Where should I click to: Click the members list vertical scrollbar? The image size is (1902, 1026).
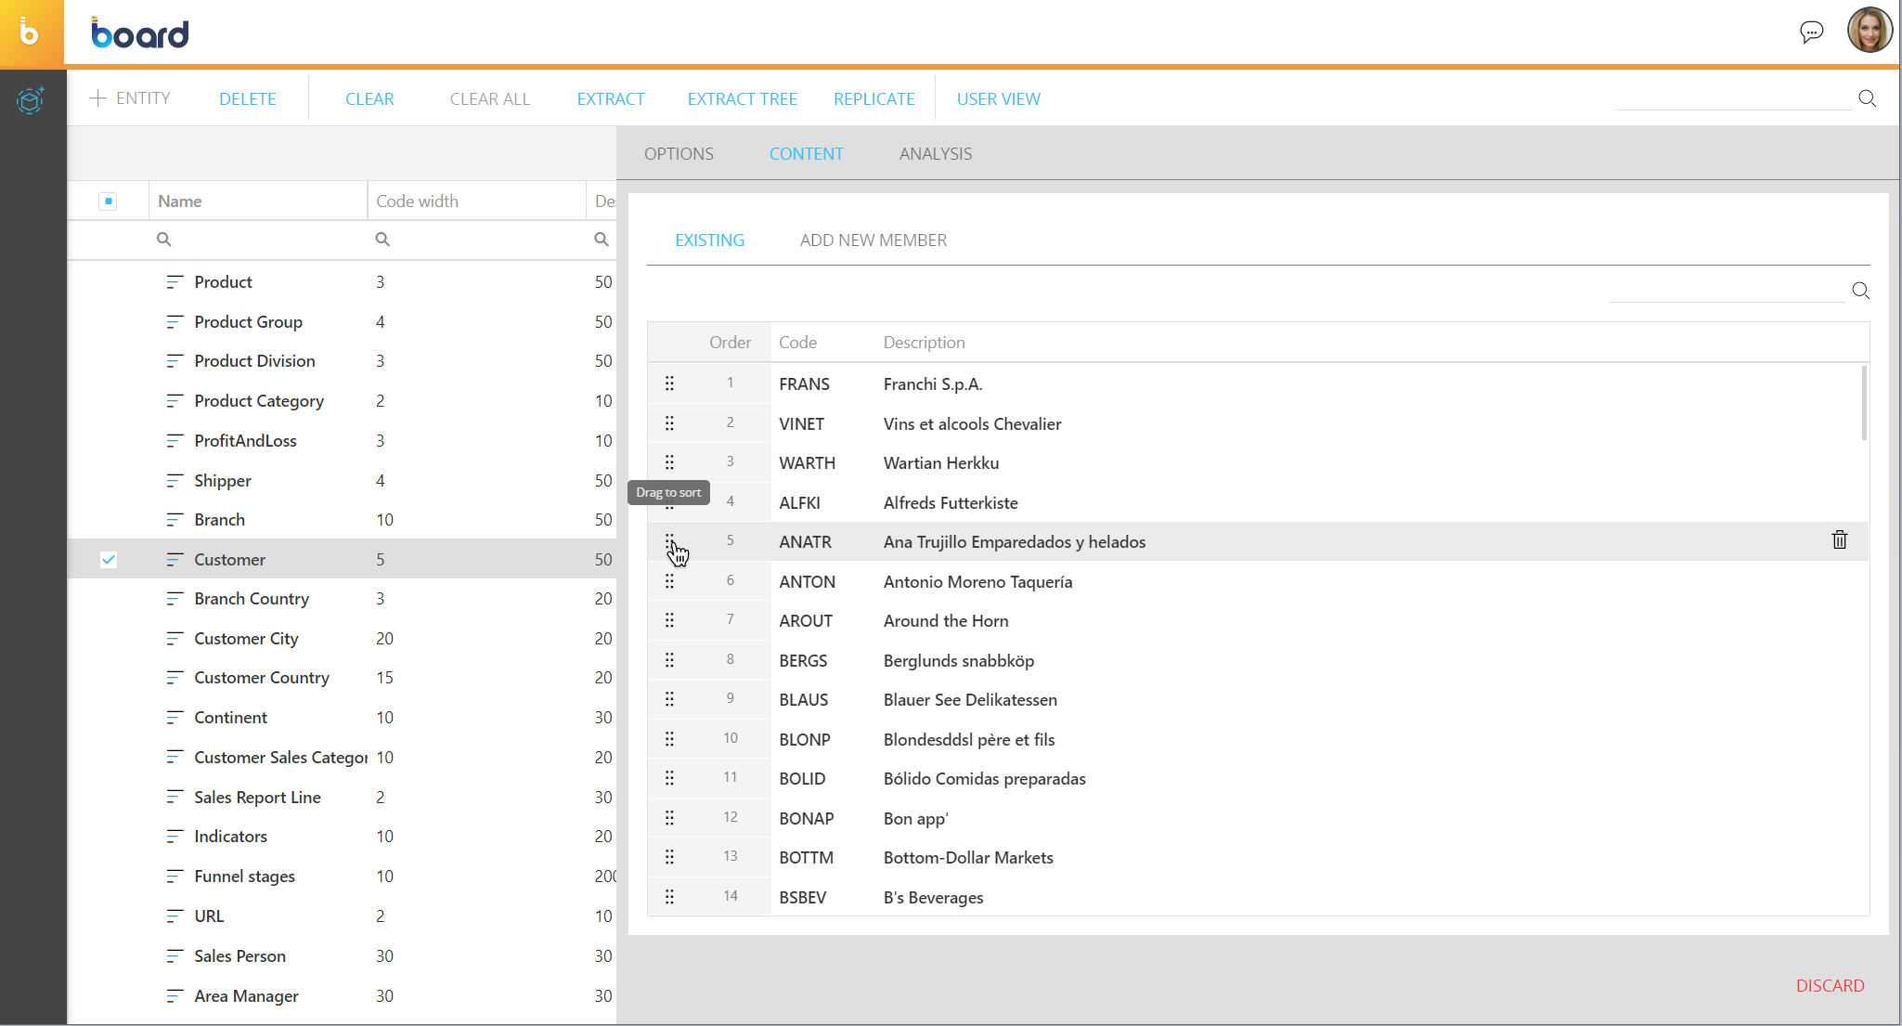pos(1863,404)
